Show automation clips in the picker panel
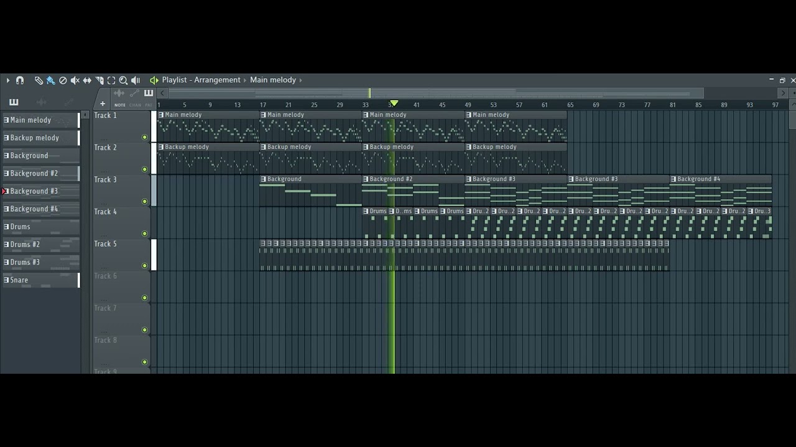Image resolution: width=796 pixels, height=447 pixels. click(69, 102)
